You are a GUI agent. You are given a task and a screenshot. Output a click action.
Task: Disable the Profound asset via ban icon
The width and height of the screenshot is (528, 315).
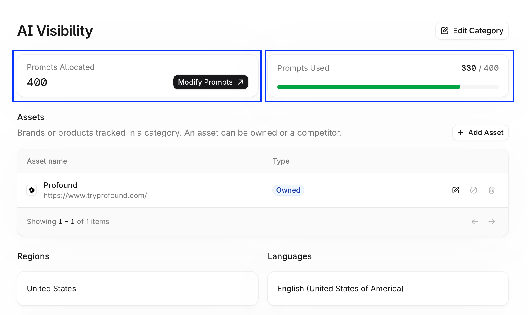click(474, 190)
